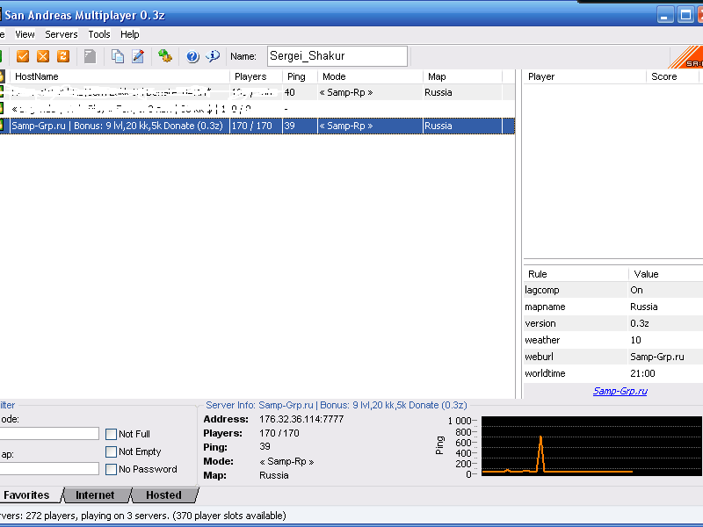Open the Tools menu
Image resolution: width=703 pixels, height=527 pixels.
click(x=99, y=34)
